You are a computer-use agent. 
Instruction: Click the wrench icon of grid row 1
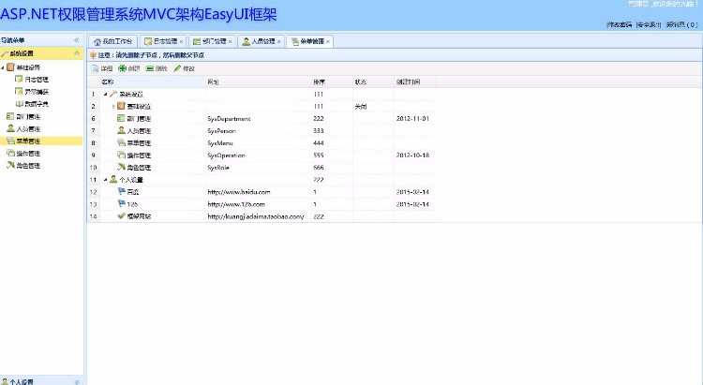click(x=113, y=94)
